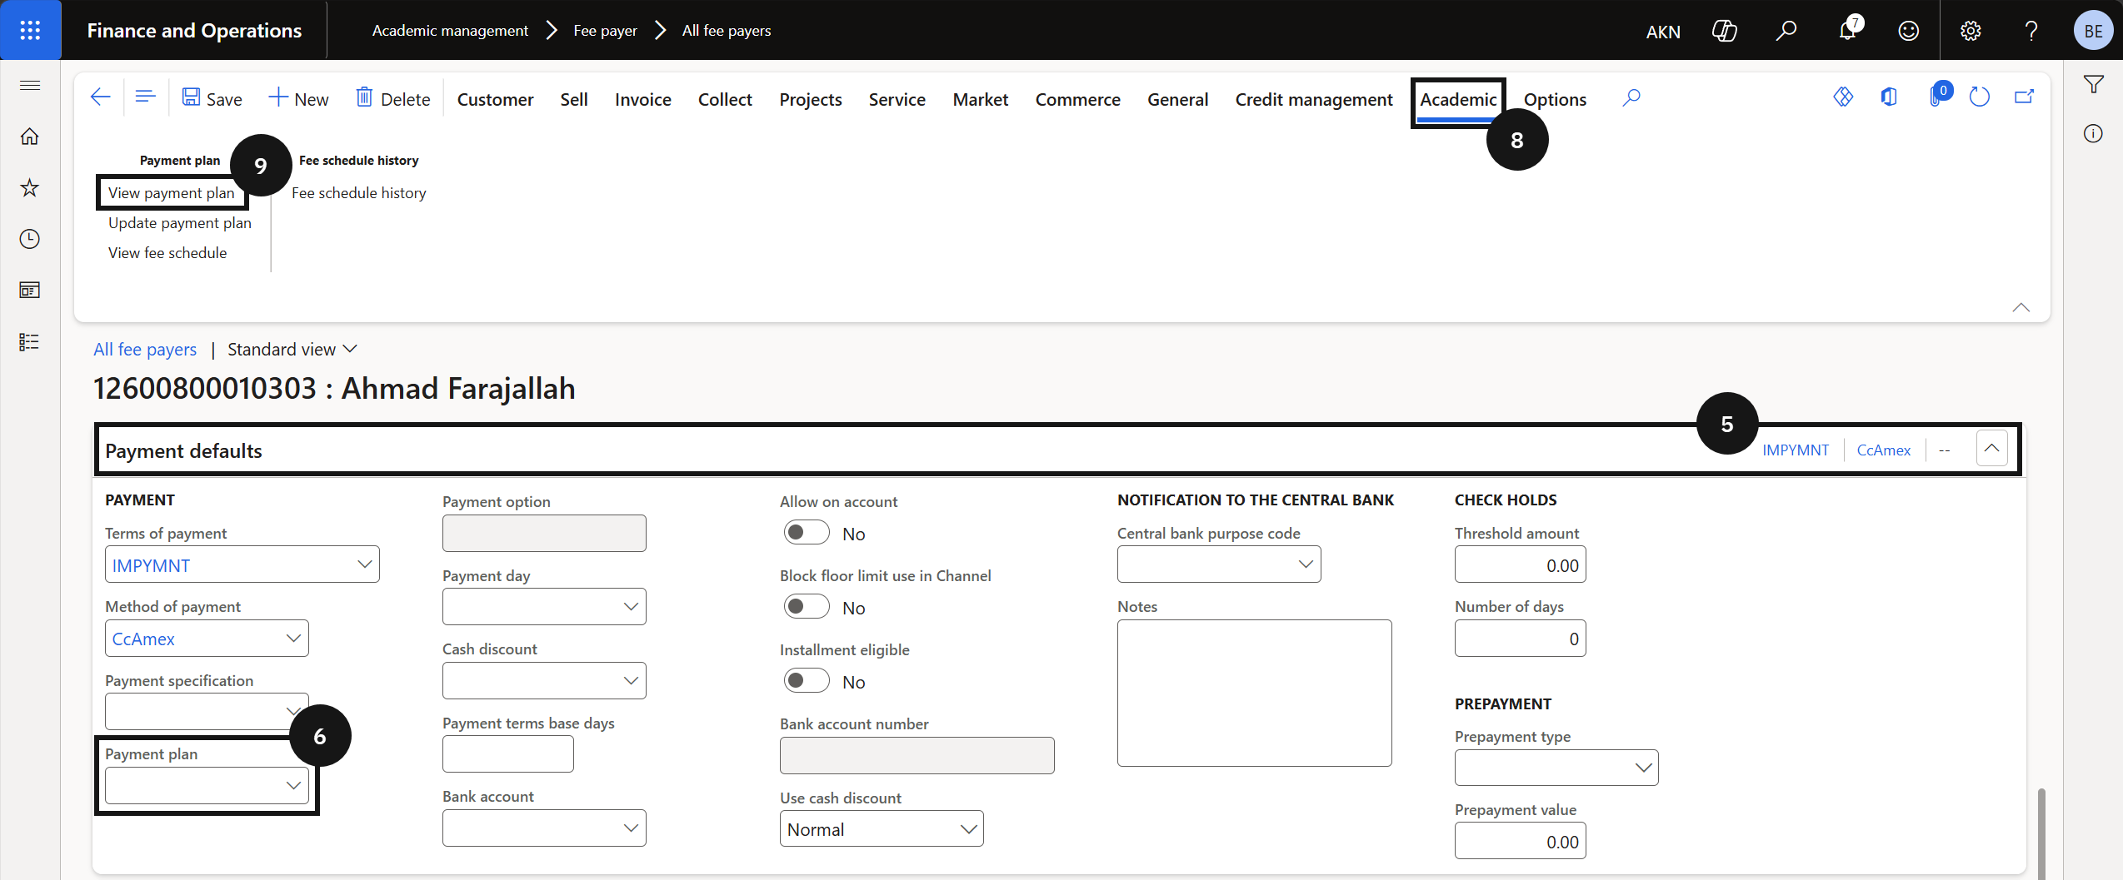This screenshot has width=2123, height=880.
Task: Open the filter pane funnel icon
Action: click(x=2093, y=84)
